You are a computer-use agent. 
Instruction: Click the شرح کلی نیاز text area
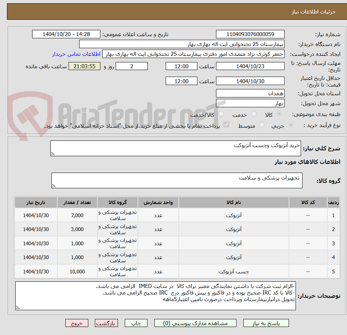176,148
